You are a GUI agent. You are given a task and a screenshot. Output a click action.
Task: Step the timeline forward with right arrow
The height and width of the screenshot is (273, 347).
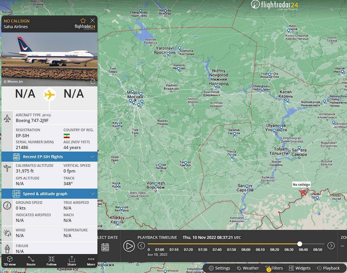coord(331,246)
